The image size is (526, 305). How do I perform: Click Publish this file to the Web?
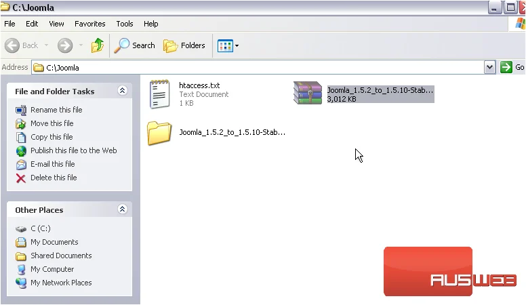[74, 150]
